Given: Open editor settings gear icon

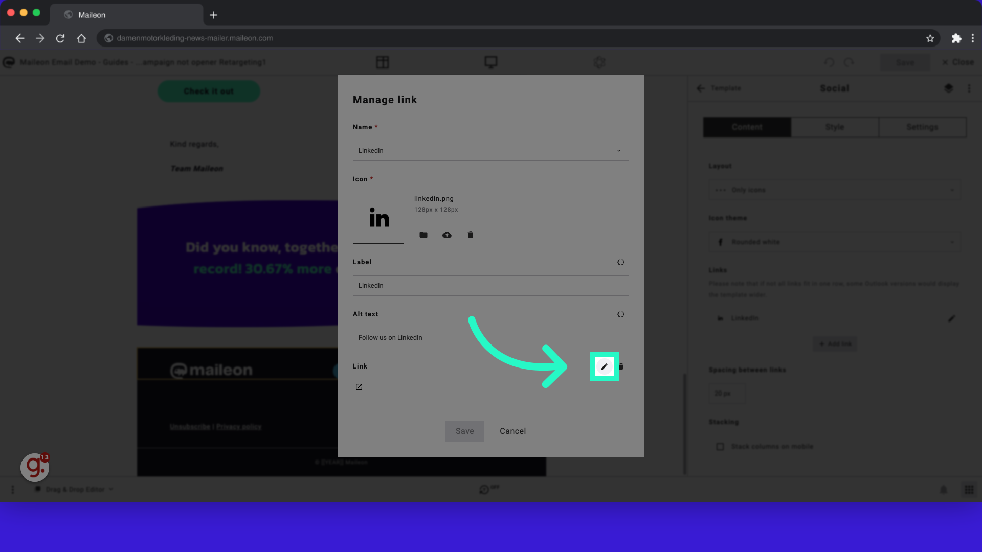Looking at the screenshot, I should (x=599, y=62).
